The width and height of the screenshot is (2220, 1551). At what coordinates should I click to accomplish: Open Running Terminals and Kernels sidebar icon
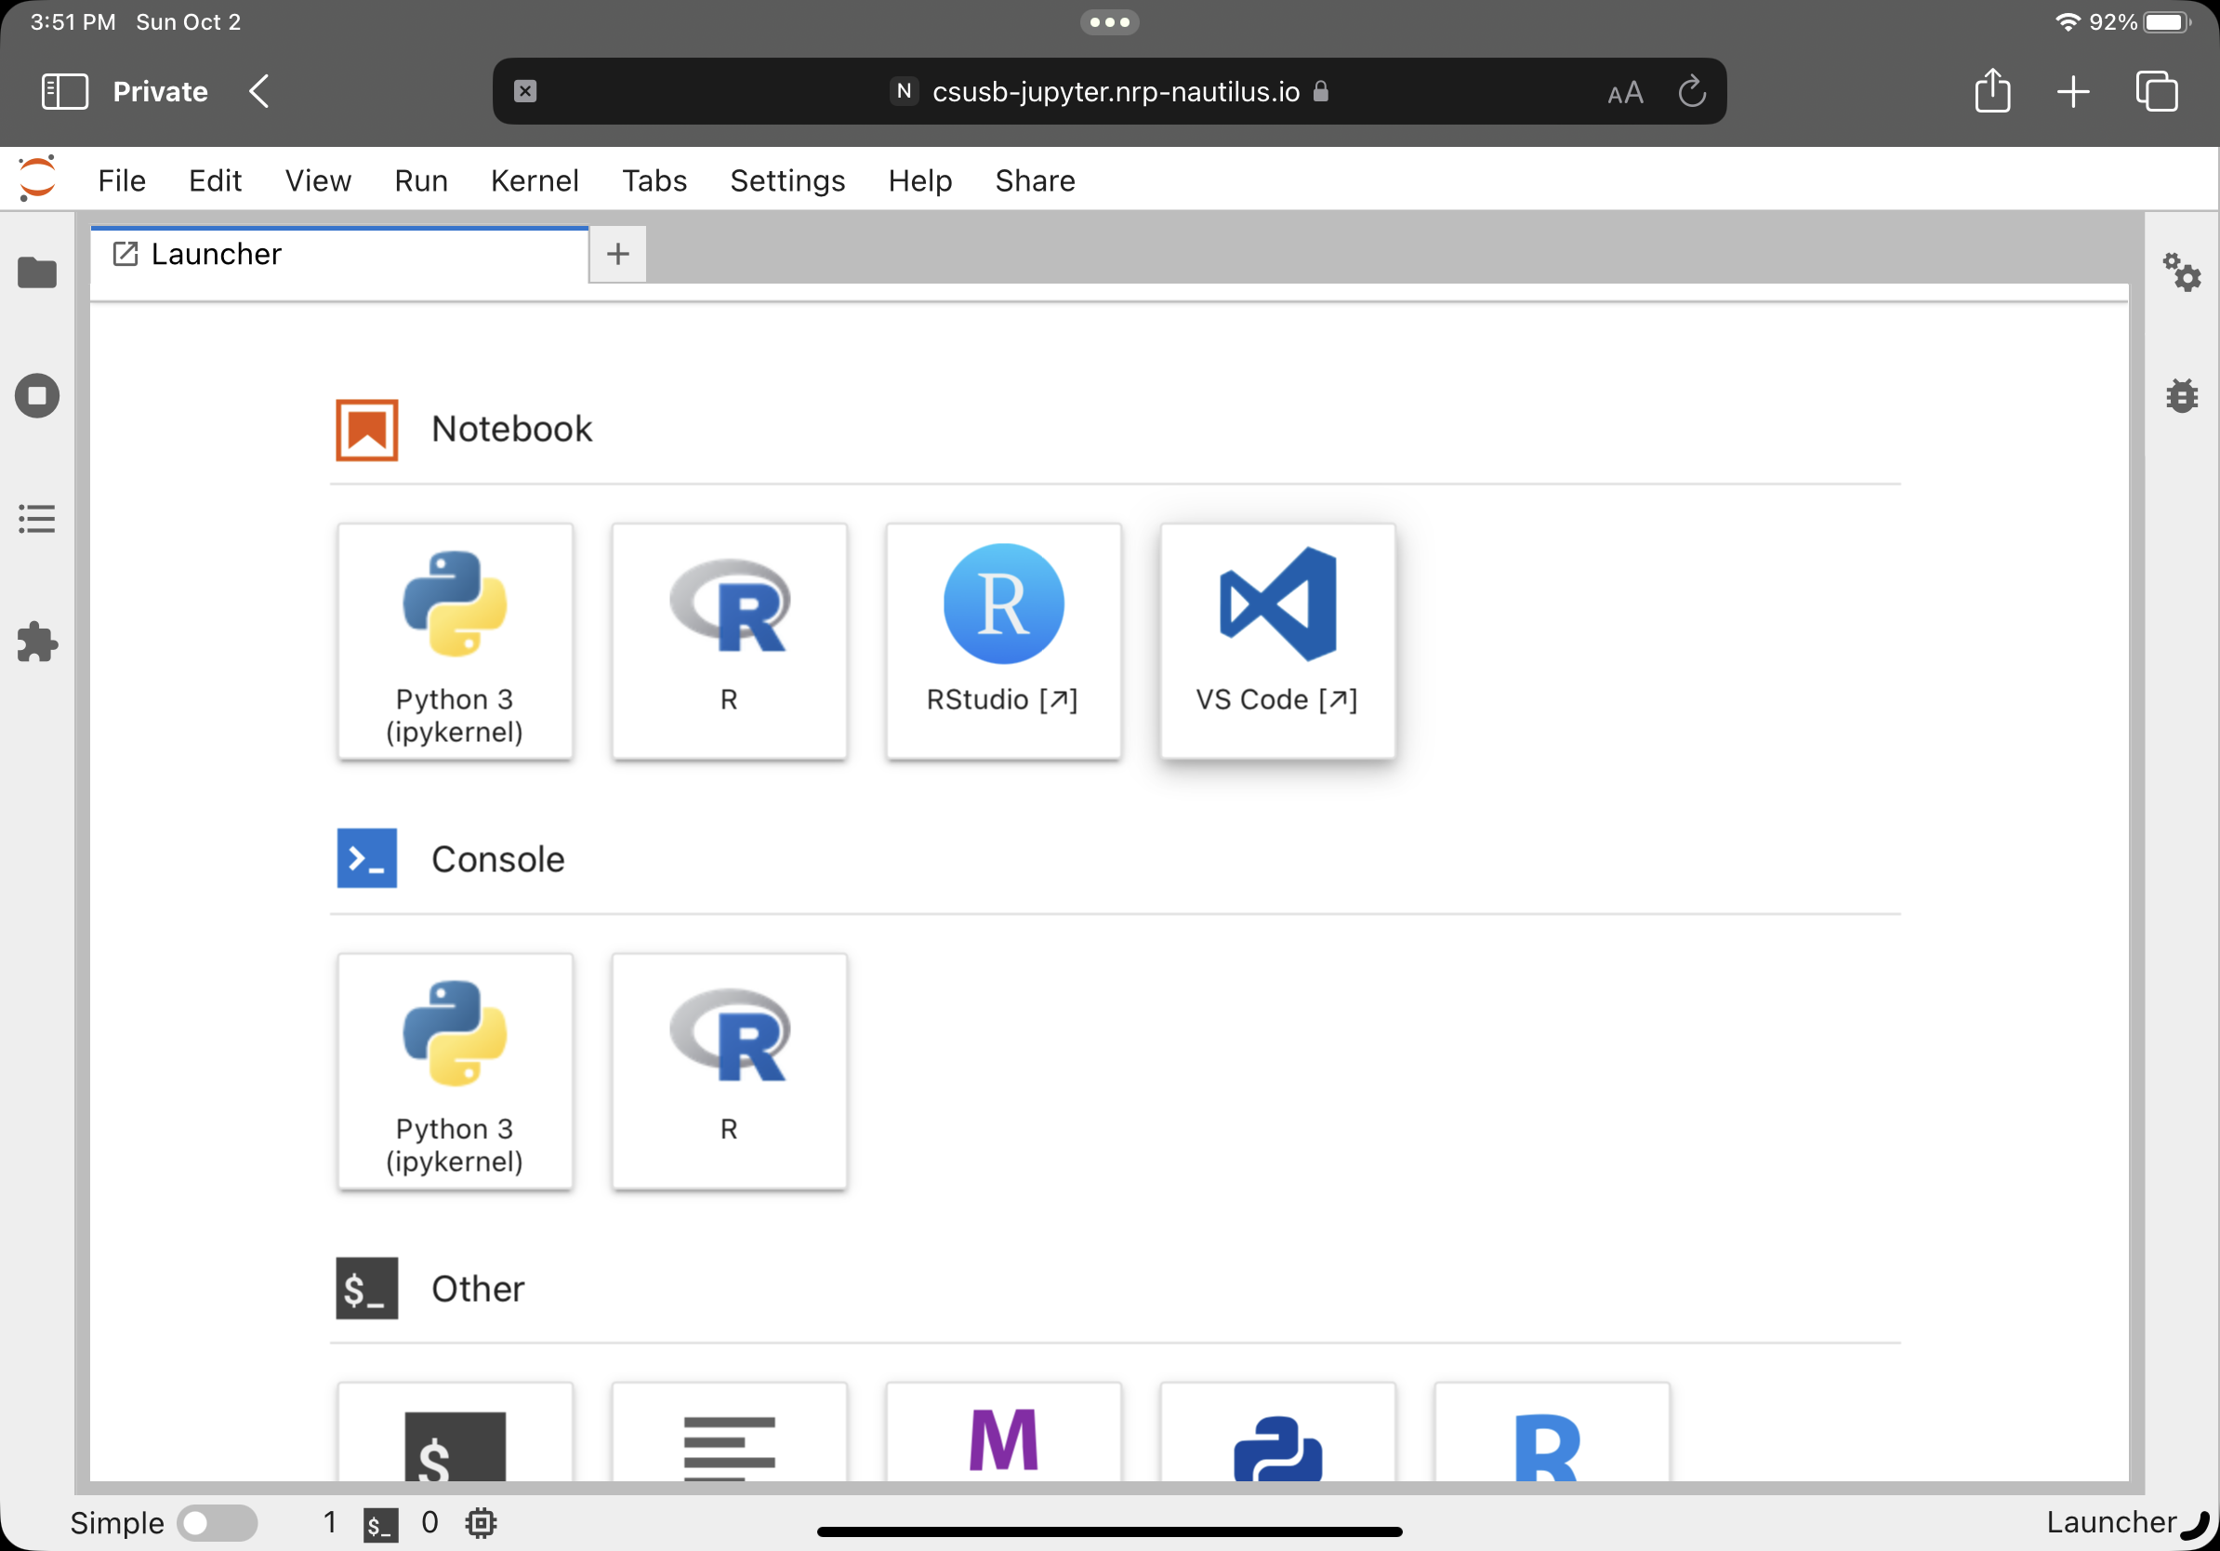pos(37,395)
